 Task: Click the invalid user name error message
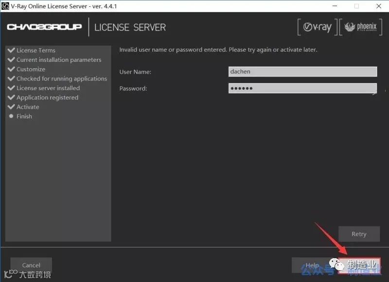click(218, 50)
